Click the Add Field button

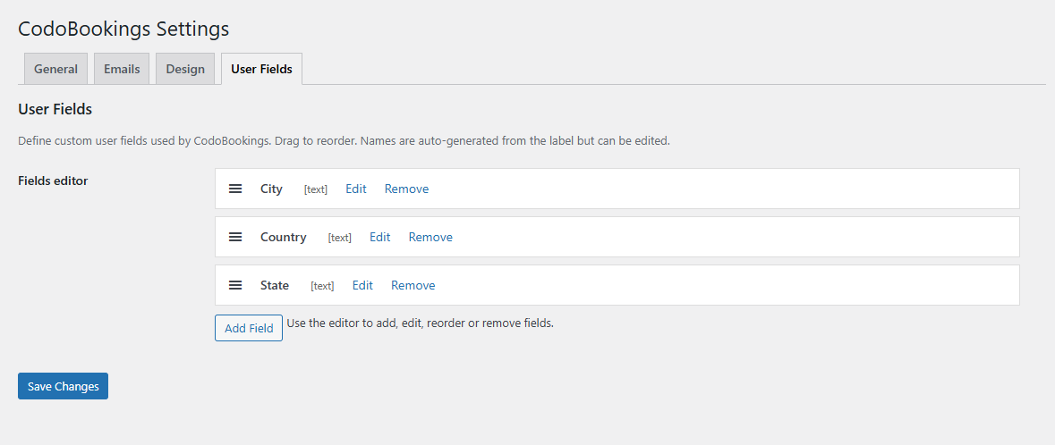pyautogui.click(x=249, y=328)
